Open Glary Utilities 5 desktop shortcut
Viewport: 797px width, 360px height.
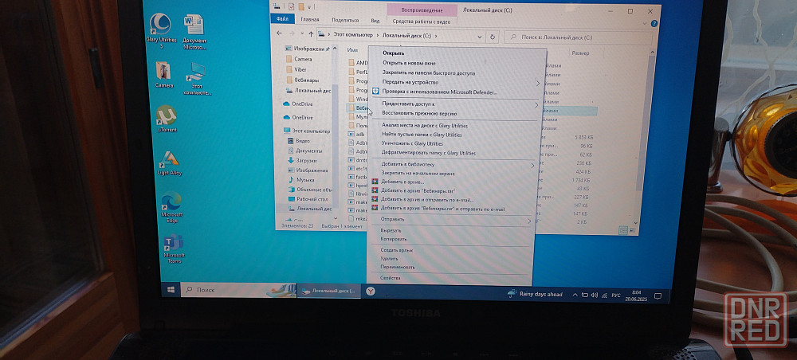click(161, 30)
